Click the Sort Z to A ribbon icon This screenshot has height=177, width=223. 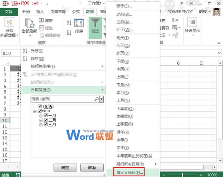pyautogui.click(x=69, y=33)
